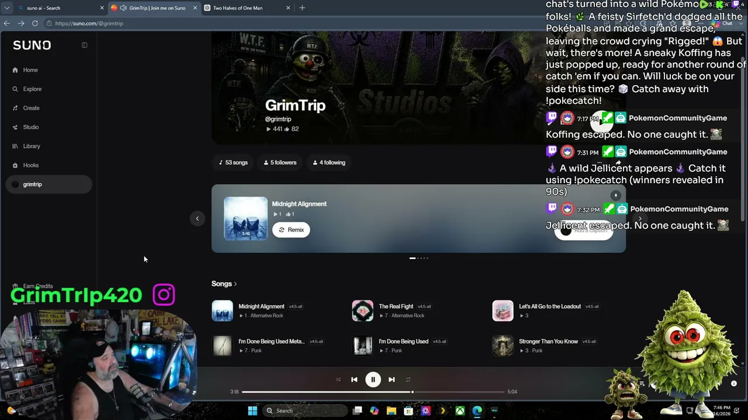The width and height of the screenshot is (748, 420).
Task: Click the Instagram icon in the overlay
Action: [x=164, y=295]
